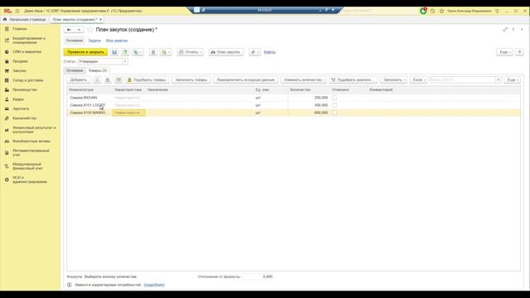This screenshot has height=298, width=530.
Task: Open the Мои заметки navigation link
Action: point(117,41)
